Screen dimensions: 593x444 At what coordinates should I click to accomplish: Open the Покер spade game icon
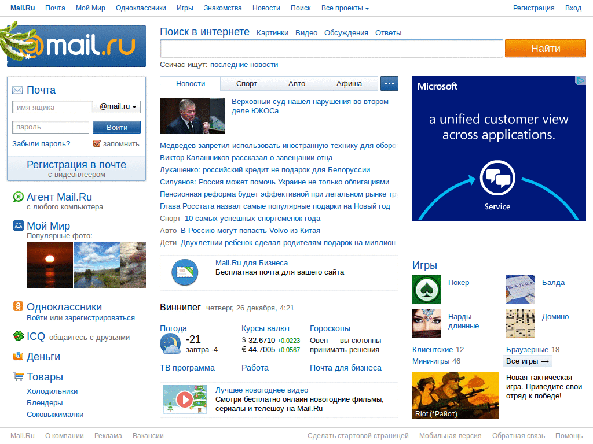[x=427, y=290]
